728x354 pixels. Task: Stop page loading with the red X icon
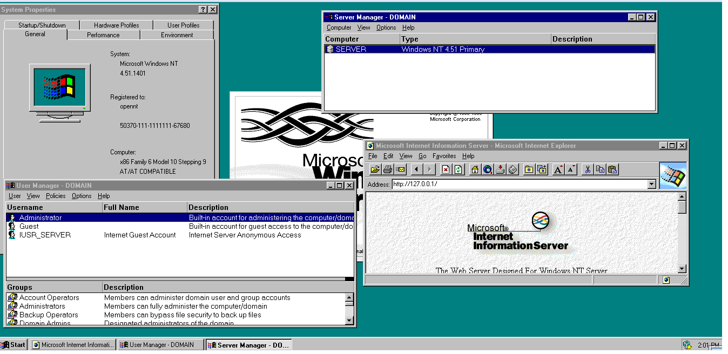[446, 169]
